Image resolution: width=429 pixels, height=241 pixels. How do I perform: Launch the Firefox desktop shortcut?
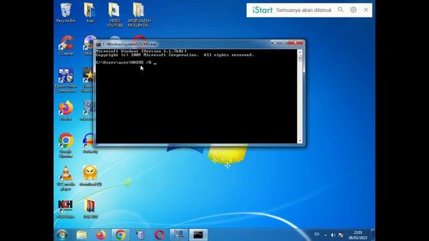click(x=66, y=110)
